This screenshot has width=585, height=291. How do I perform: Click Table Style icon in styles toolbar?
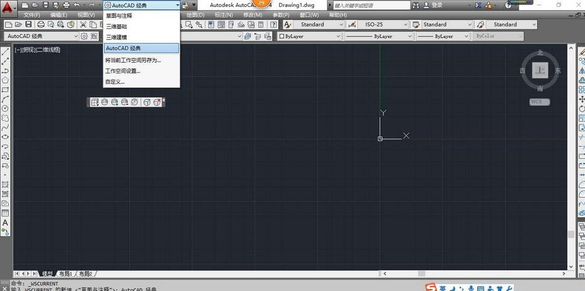pos(416,24)
